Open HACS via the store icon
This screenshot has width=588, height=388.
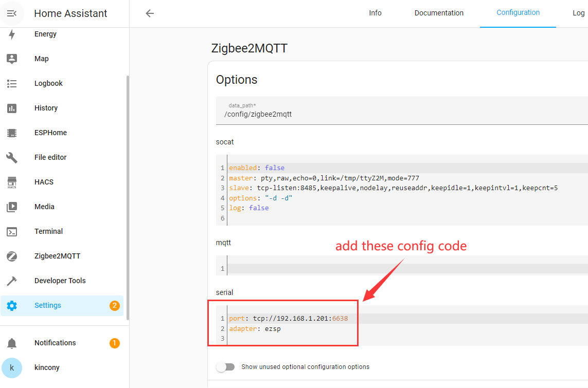[12, 182]
